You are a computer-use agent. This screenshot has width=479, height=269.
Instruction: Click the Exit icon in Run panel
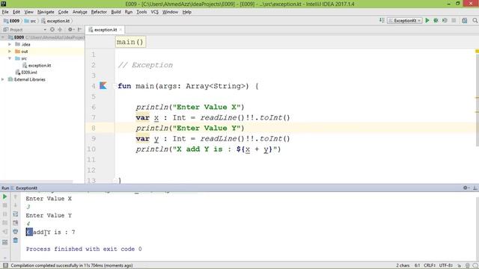click(x=5, y=232)
